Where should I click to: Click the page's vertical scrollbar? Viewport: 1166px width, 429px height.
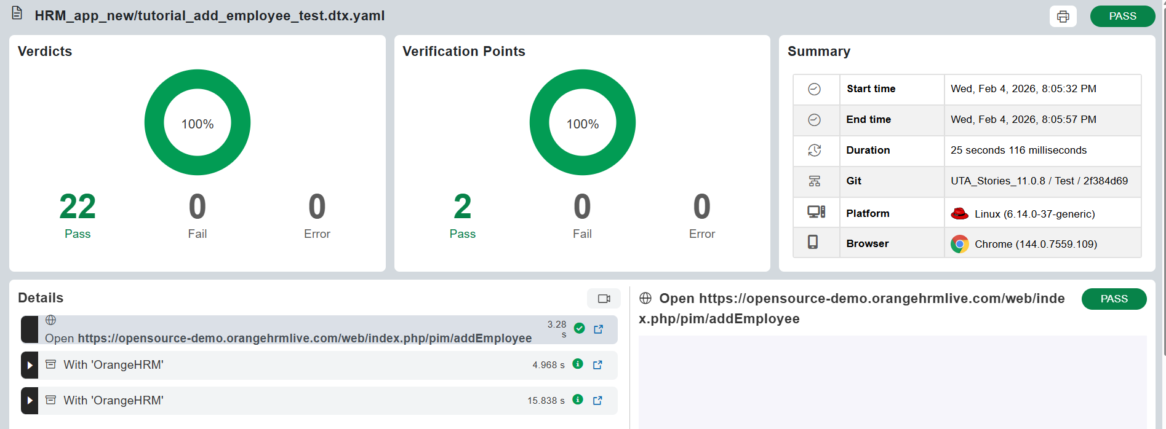pos(1163,184)
